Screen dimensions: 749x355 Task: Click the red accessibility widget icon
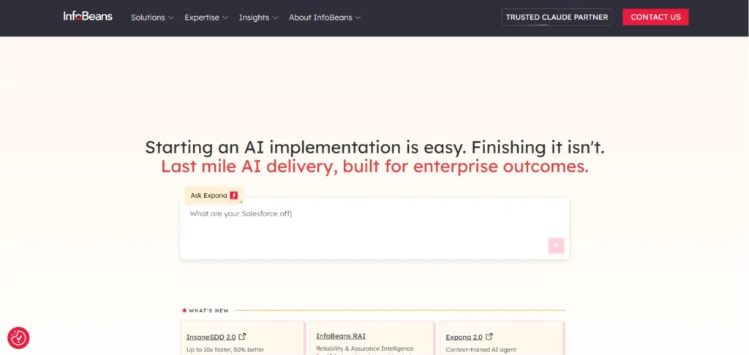(x=18, y=337)
